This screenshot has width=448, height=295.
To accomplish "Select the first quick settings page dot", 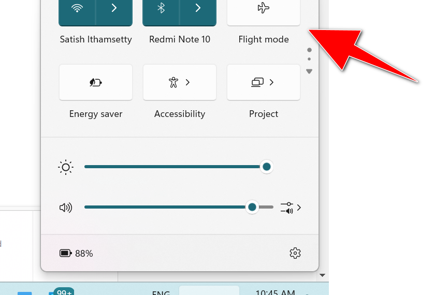I will (309, 50).
